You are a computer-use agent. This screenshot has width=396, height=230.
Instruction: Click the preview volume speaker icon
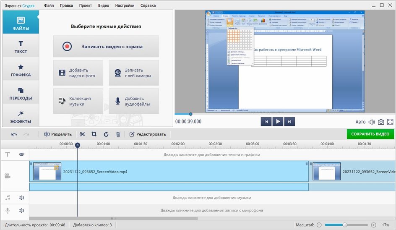pos(372,122)
